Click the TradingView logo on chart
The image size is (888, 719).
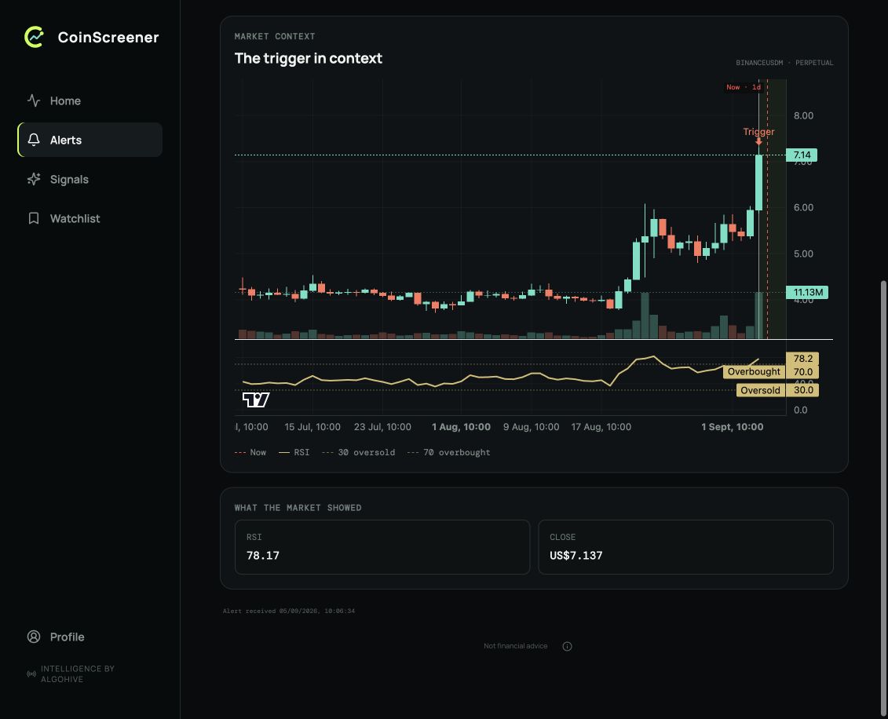[256, 400]
